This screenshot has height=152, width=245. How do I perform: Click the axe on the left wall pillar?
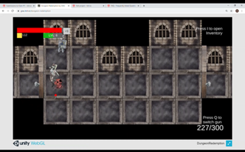[x=37, y=84]
